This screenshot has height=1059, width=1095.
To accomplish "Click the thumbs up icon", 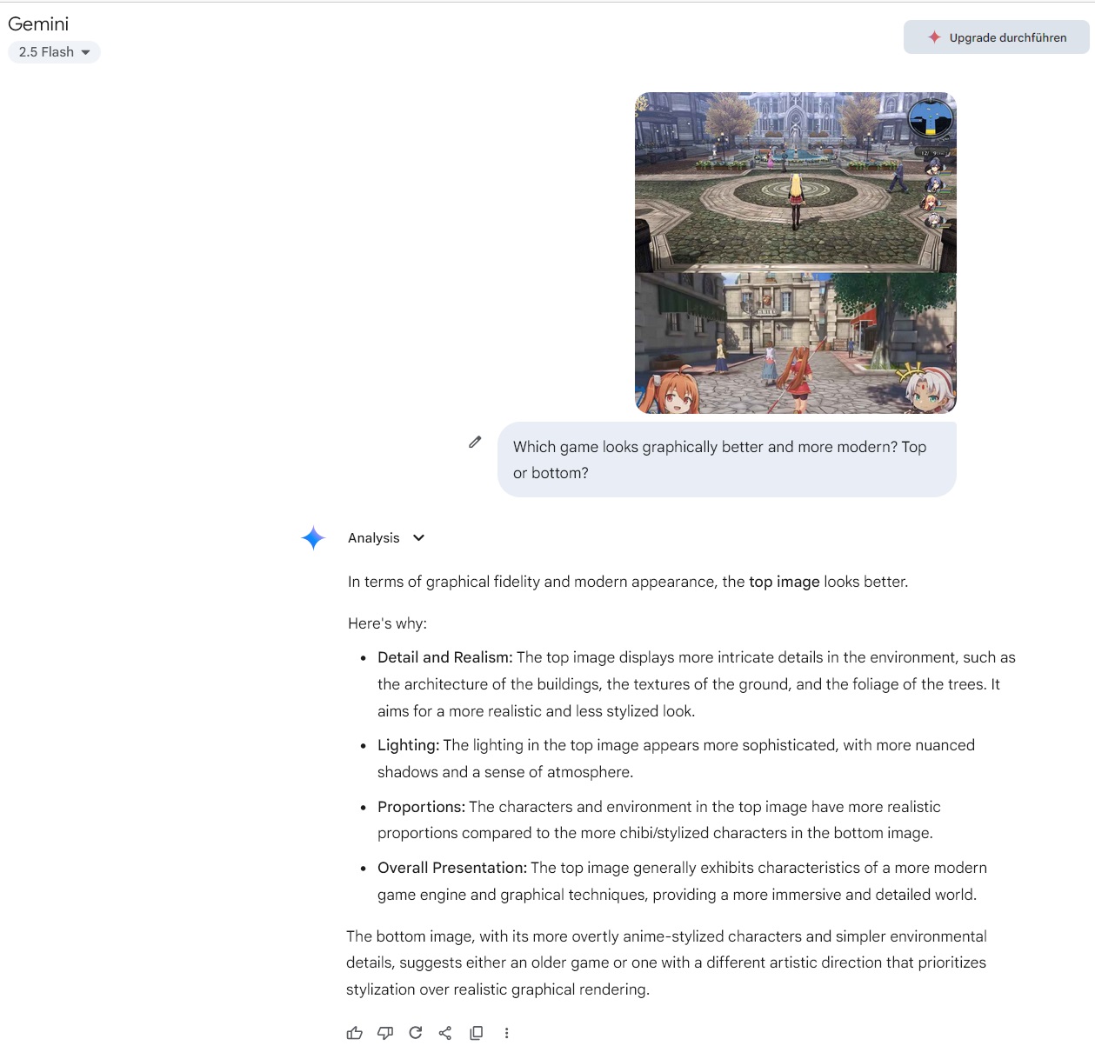I will pyautogui.click(x=354, y=1033).
